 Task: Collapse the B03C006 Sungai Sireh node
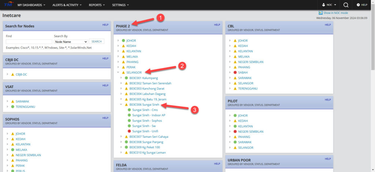pyautogui.click(x=121, y=105)
